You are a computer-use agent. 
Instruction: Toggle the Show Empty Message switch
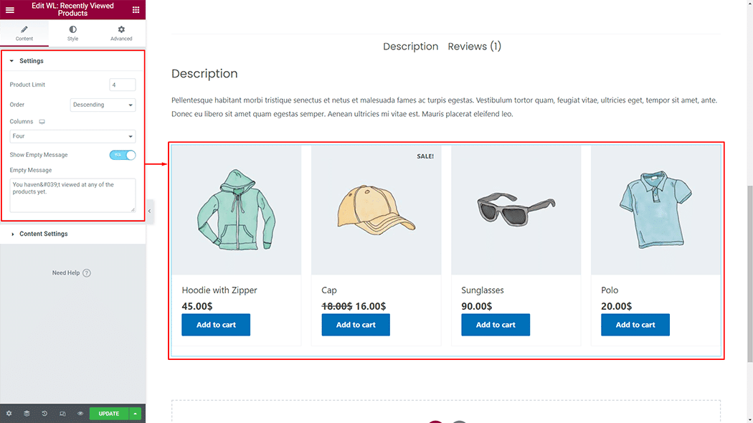[123, 155]
